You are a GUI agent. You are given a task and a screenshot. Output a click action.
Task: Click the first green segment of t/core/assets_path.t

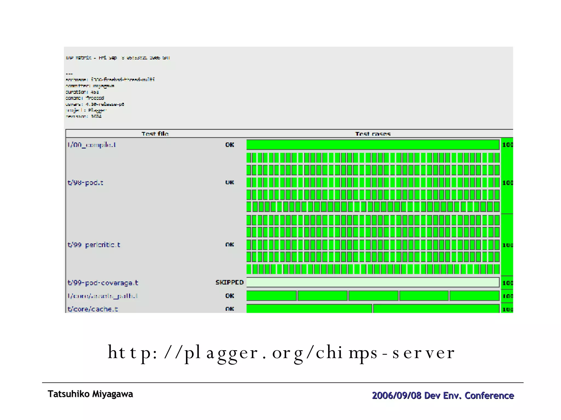[x=271, y=296]
